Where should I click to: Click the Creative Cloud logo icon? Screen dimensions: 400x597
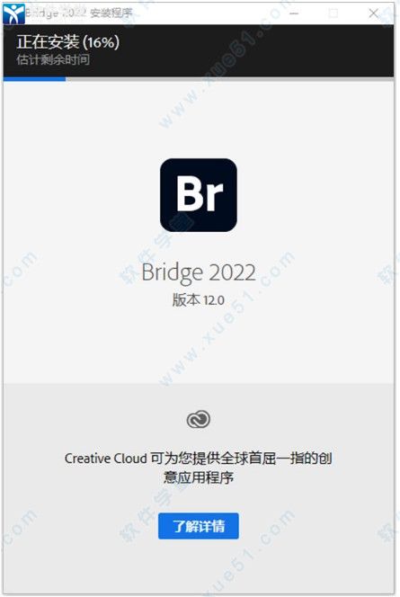[199, 420]
